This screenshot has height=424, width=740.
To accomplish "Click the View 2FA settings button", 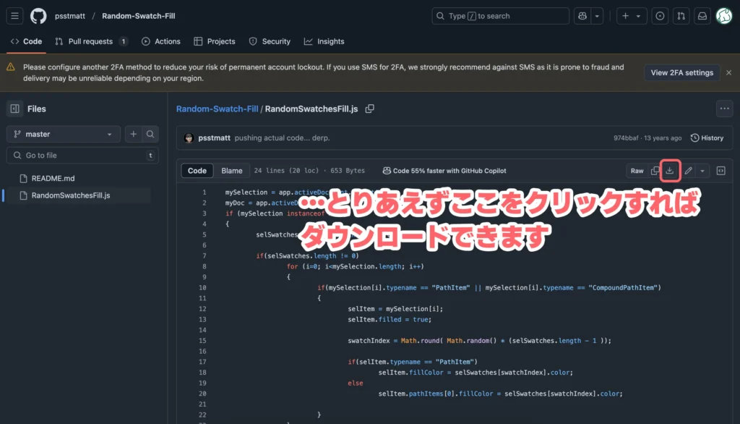I will tap(681, 72).
